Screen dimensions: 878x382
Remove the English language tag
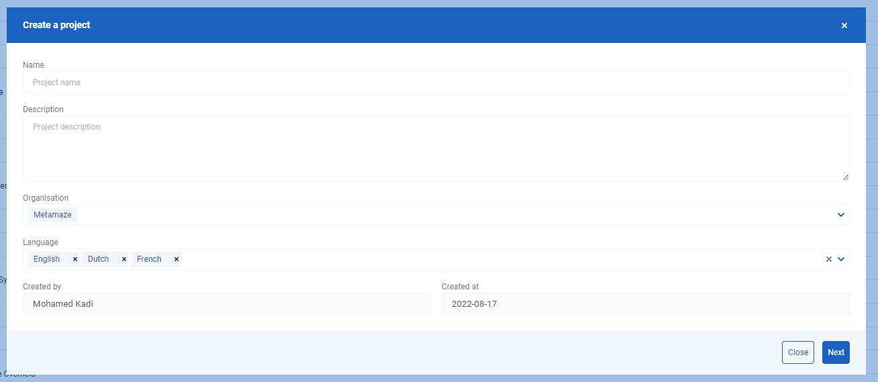click(x=75, y=259)
